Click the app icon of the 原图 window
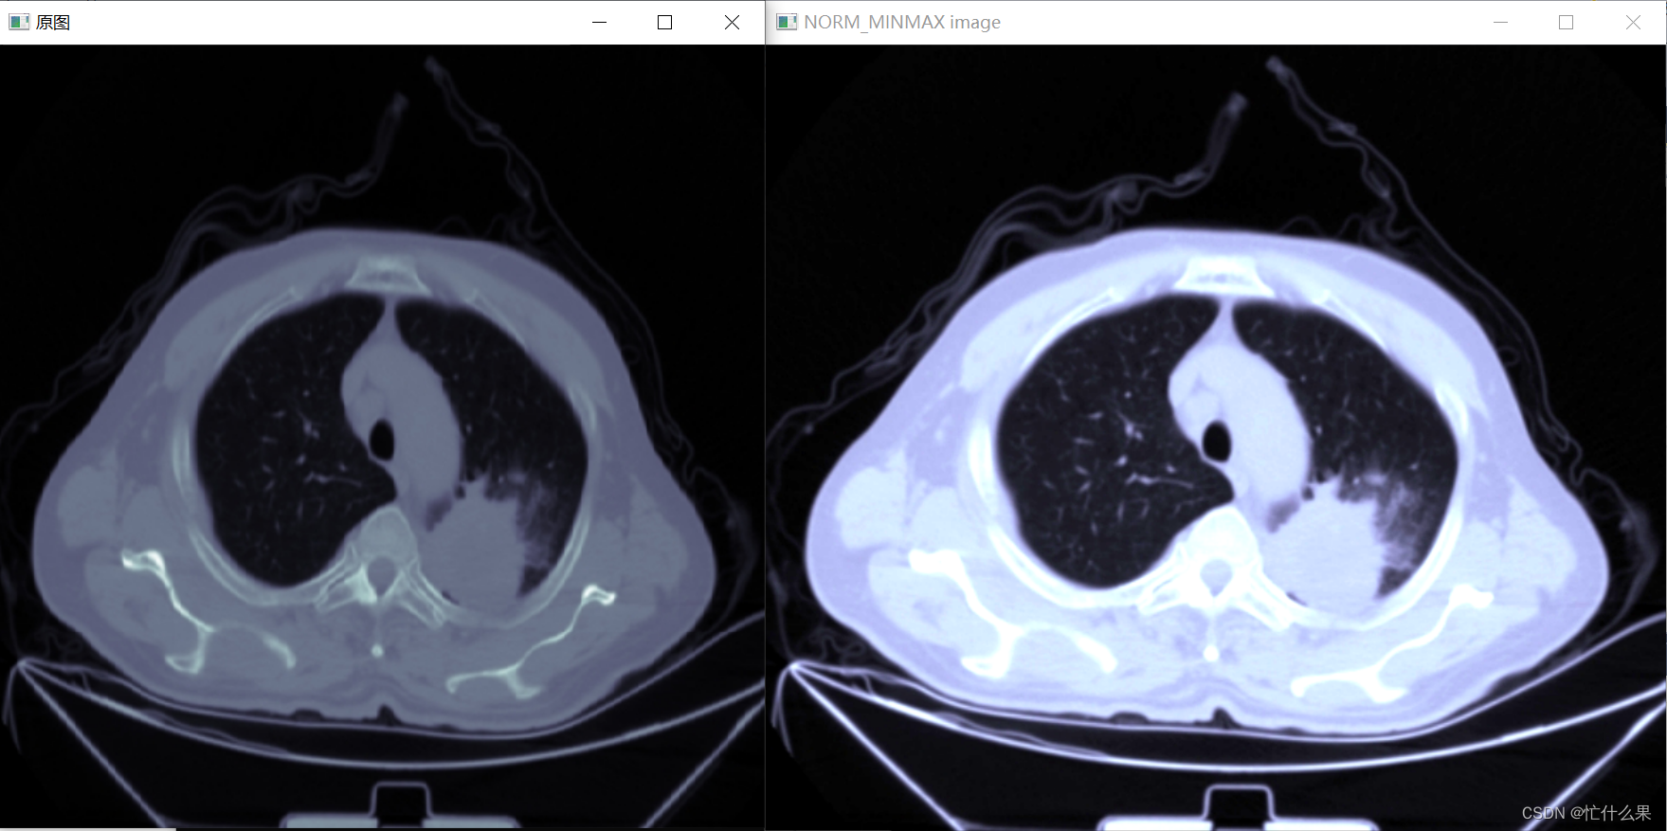The height and width of the screenshot is (831, 1667). [19, 22]
